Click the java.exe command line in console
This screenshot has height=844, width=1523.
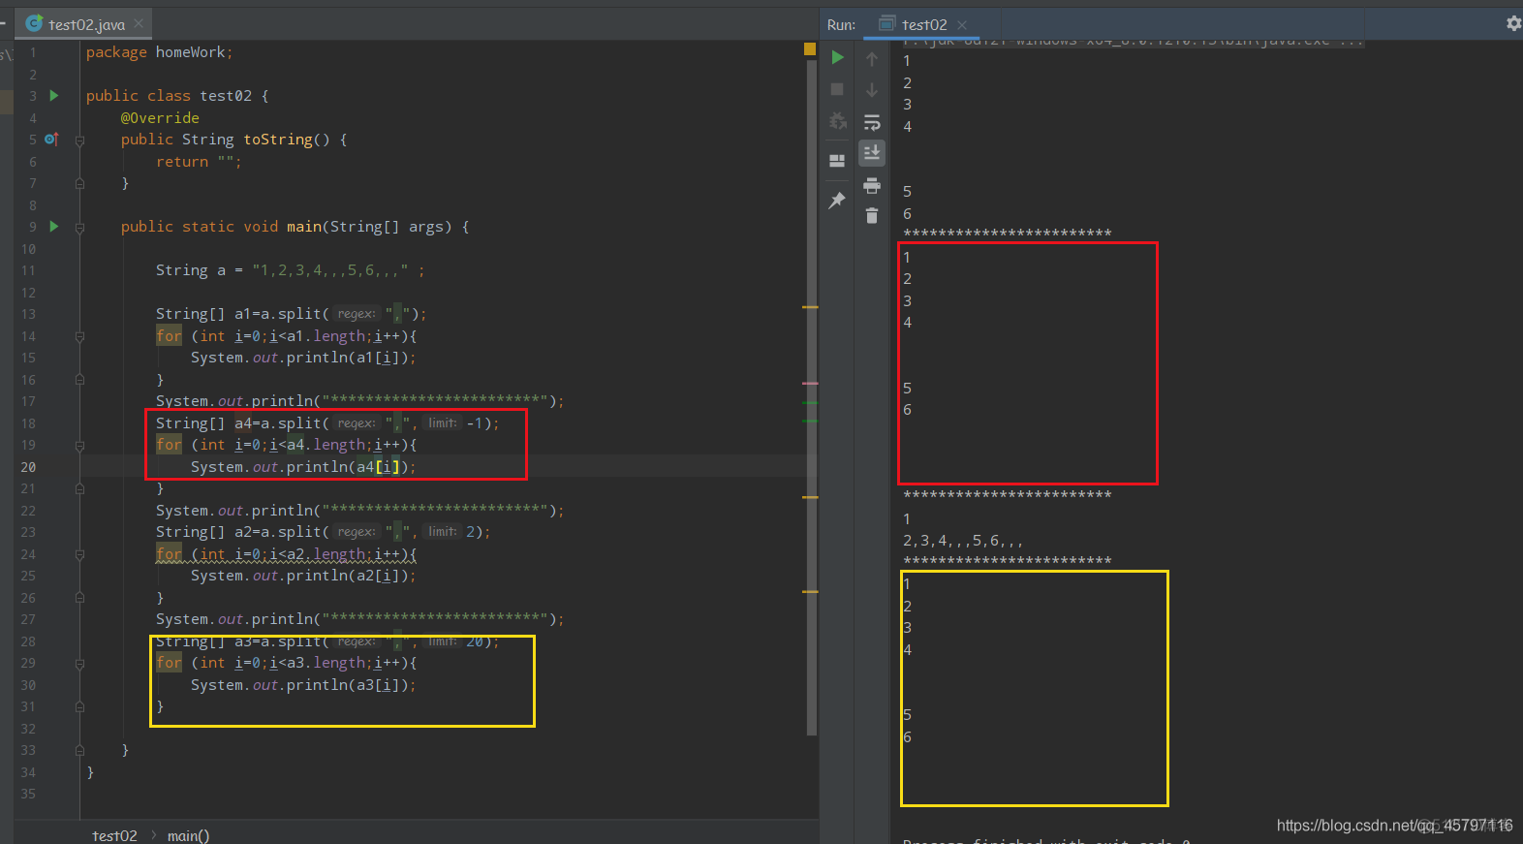pyautogui.click(x=1134, y=42)
